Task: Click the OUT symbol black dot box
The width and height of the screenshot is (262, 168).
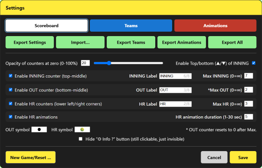Action: [39, 130]
